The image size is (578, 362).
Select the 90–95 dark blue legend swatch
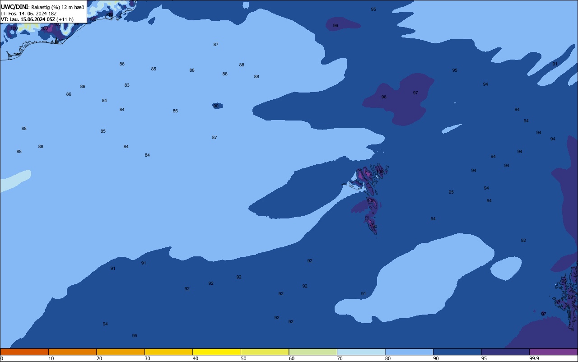(x=457, y=352)
